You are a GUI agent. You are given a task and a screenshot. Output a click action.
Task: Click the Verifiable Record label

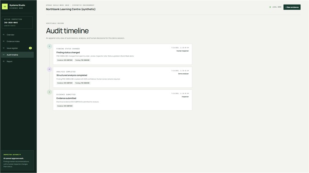pos(55,23)
